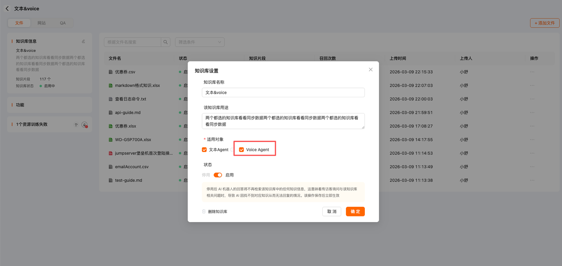The width and height of the screenshot is (562, 266).
Task: Uncheck the Voice Agent checkbox
Action: [x=241, y=150]
